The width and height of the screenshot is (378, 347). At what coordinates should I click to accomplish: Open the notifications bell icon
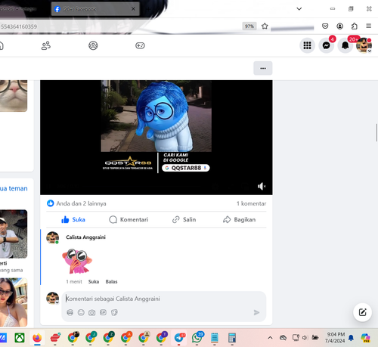[345, 45]
